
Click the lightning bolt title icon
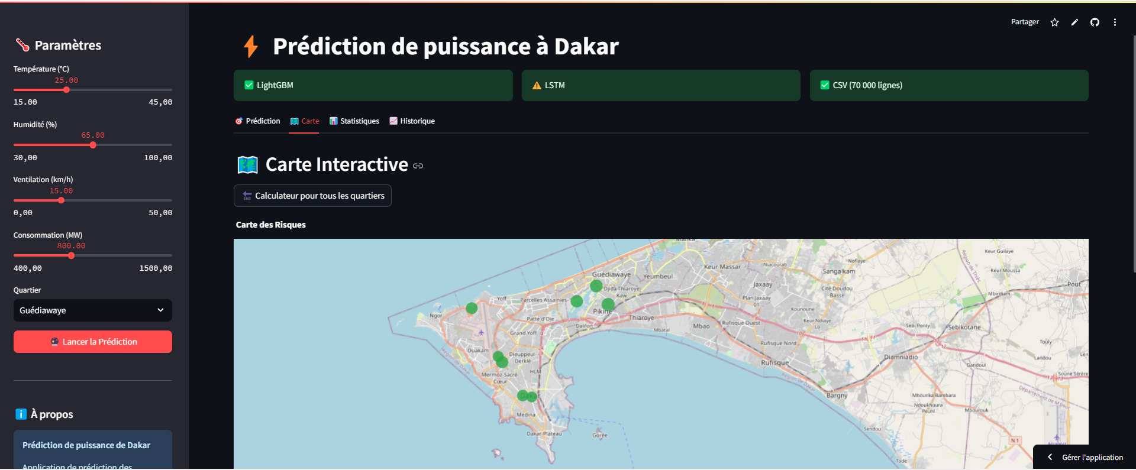click(251, 47)
